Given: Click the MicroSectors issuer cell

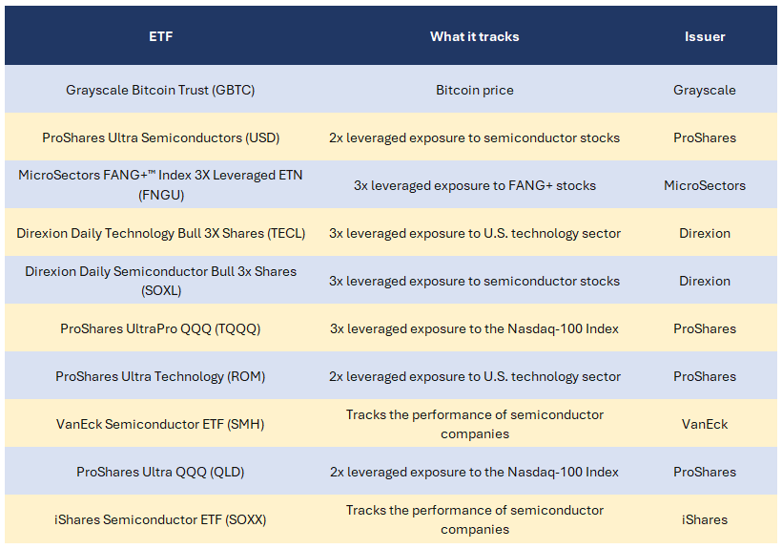Looking at the screenshot, I should tap(704, 185).
